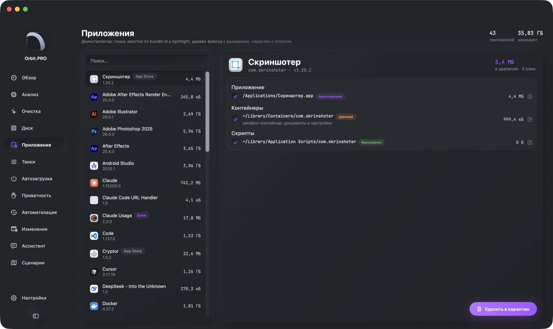
Task: Open the Автоматизация clock icon
Action: [14, 212]
